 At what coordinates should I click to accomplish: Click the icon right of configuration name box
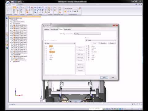[x=80, y=8]
